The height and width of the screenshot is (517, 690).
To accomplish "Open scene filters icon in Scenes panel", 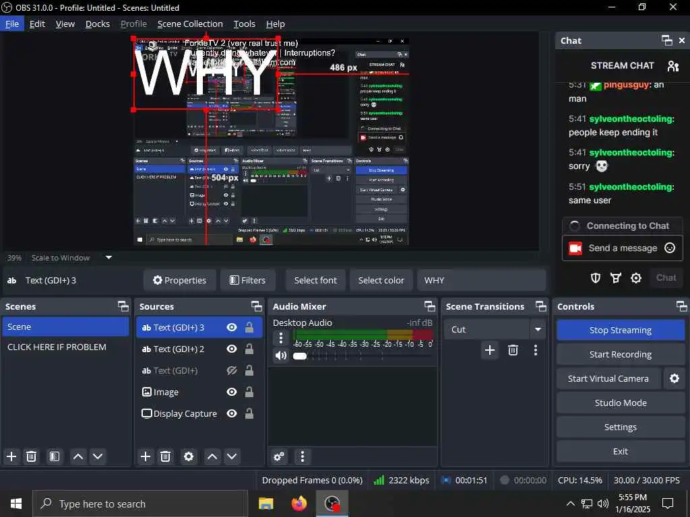I will [x=54, y=456].
